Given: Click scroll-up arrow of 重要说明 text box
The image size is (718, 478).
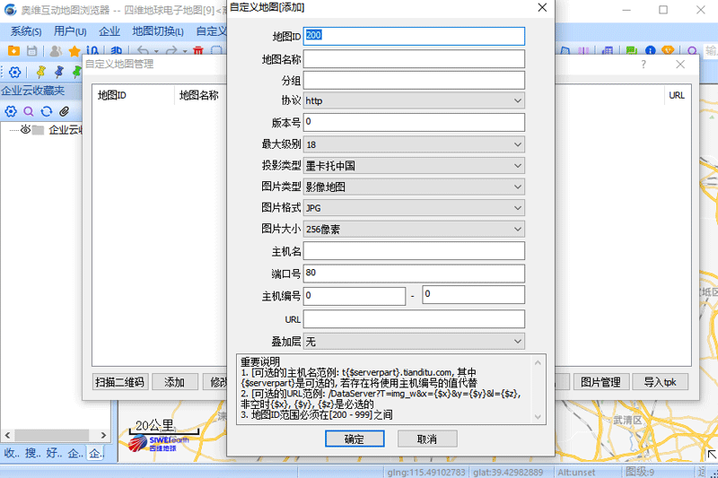Looking at the screenshot, I should tap(538, 362).
